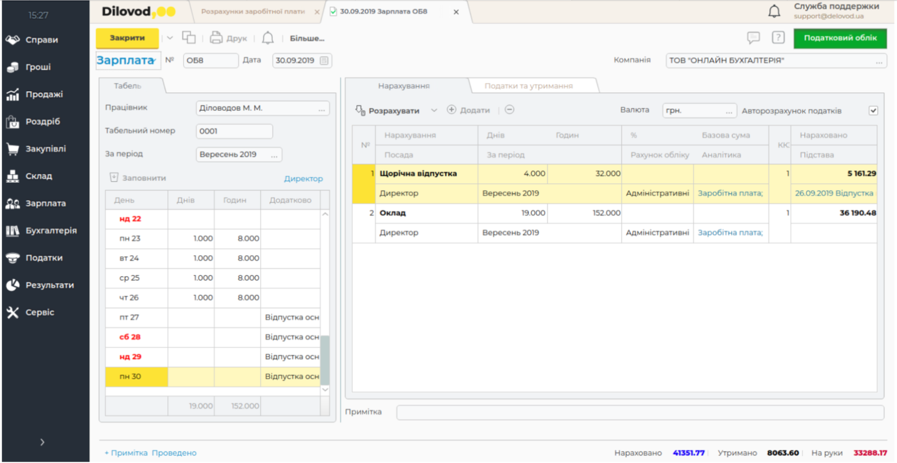Expand the Розрахувати dropdown arrow

433,110
